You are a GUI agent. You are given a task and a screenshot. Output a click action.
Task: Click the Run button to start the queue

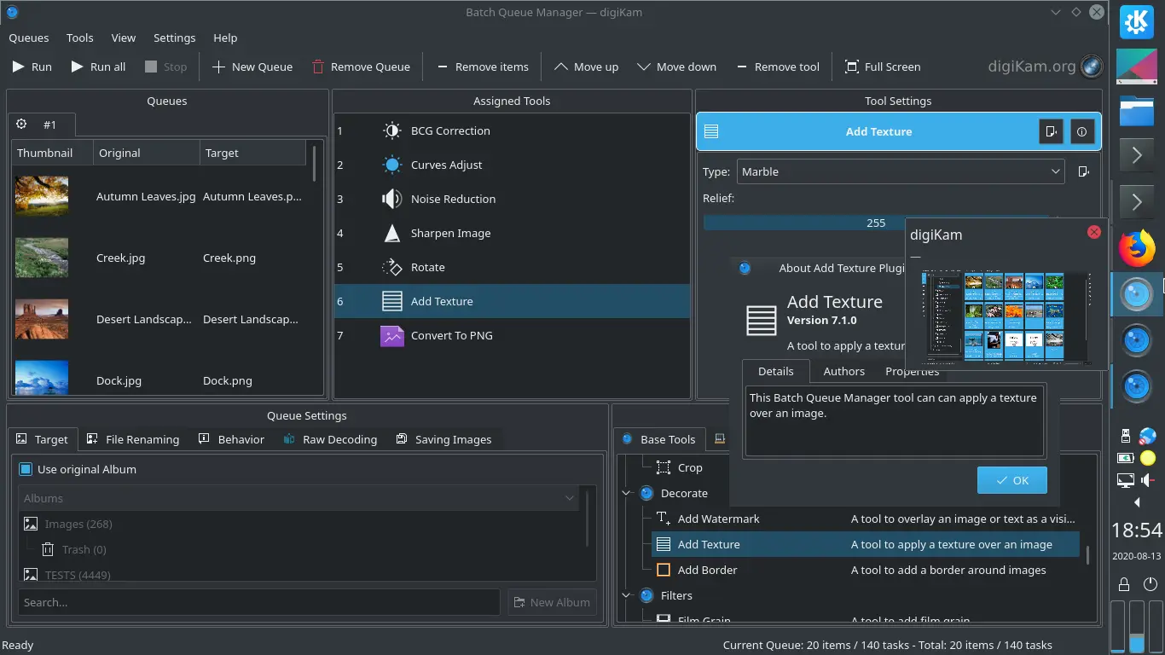[x=32, y=67]
